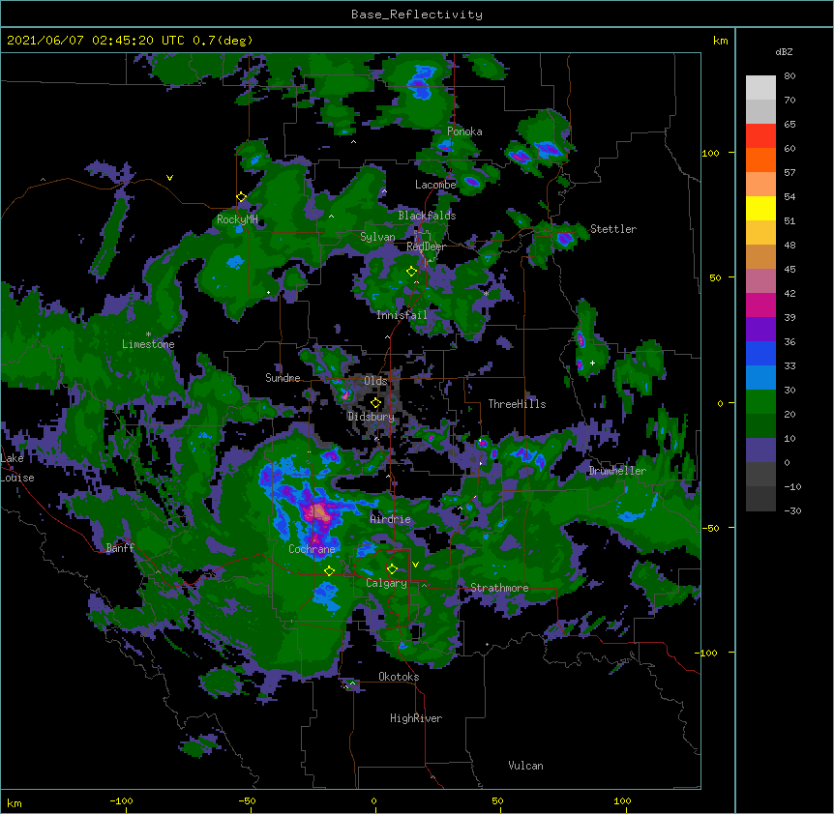Click the Olds label
This screenshot has width=834, height=814.
click(375, 381)
